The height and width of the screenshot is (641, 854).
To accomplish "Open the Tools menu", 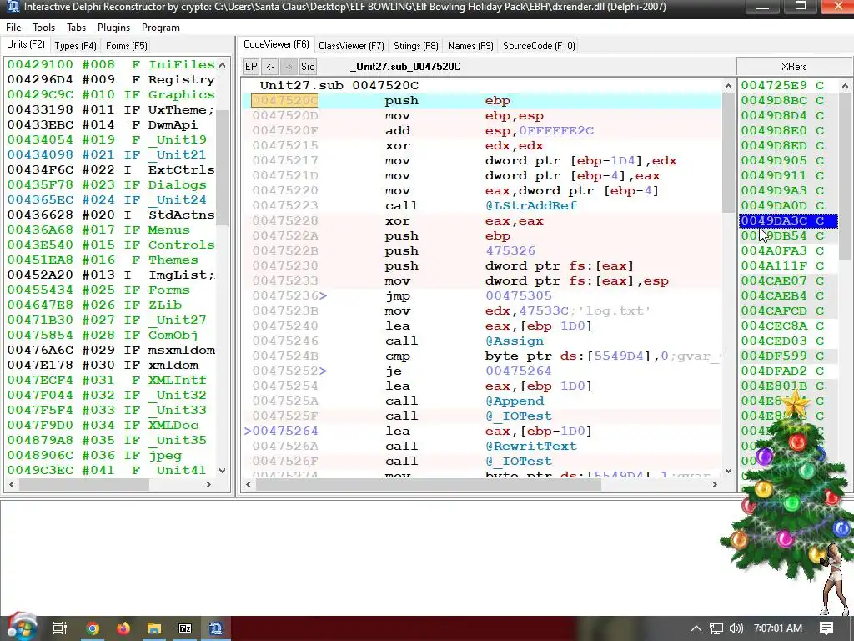I will pyautogui.click(x=43, y=28).
